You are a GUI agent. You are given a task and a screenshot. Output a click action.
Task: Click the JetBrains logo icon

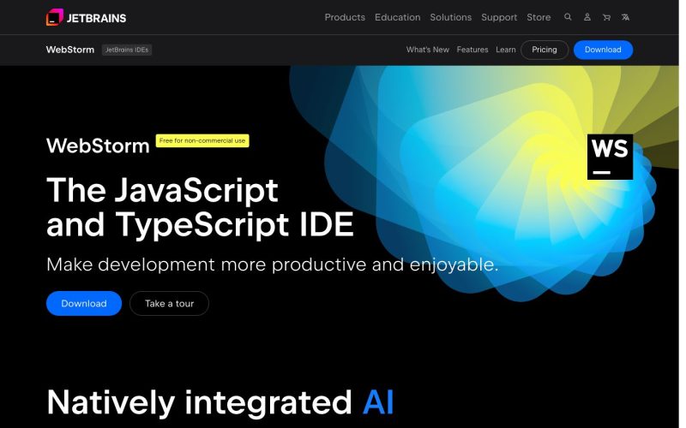(x=55, y=17)
